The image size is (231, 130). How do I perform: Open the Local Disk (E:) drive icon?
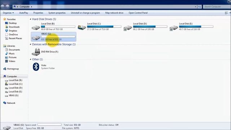pos(174,28)
